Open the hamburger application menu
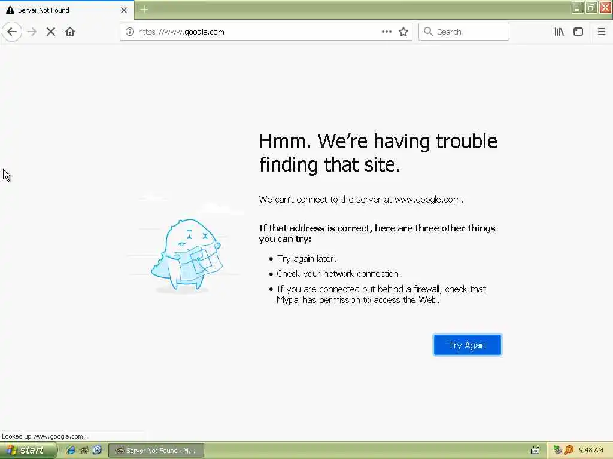The width and height of the screenshot is (613, 459). pyautogui.click(x=602, y=32)
